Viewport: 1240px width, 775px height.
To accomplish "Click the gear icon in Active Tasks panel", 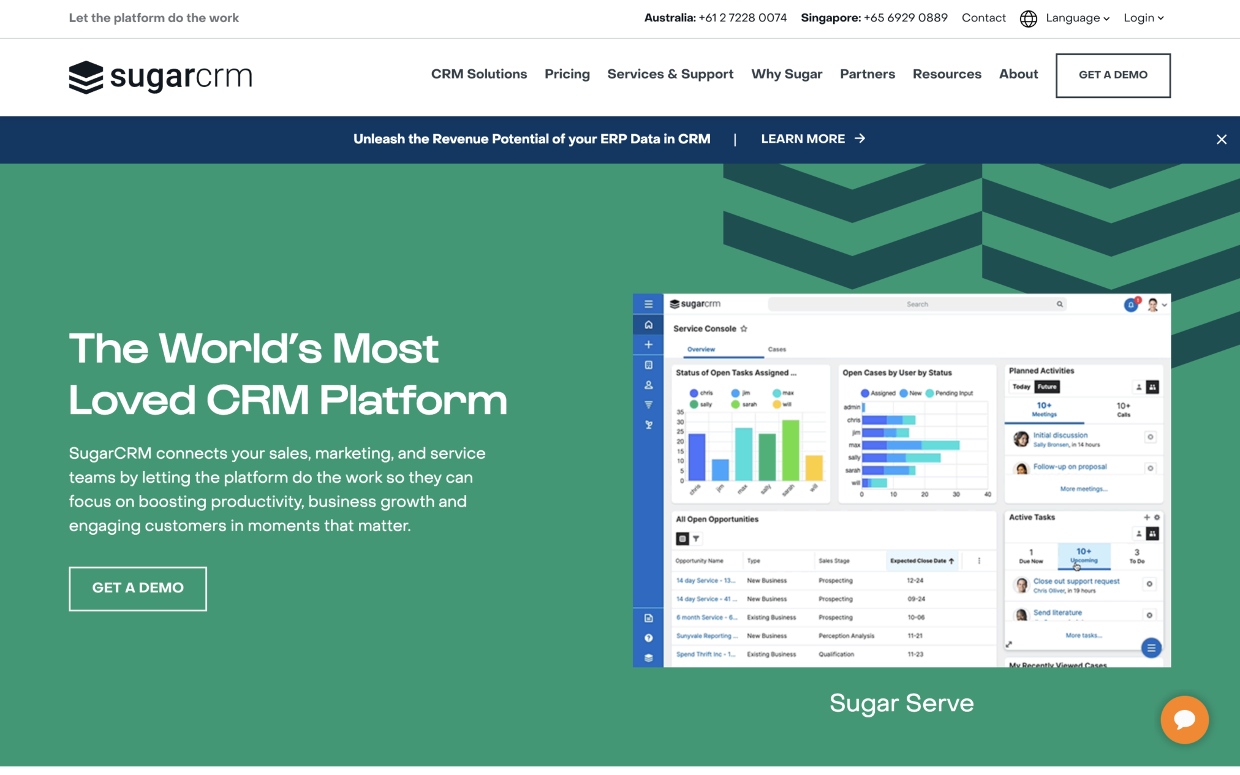I will (x=1157, y=517).
